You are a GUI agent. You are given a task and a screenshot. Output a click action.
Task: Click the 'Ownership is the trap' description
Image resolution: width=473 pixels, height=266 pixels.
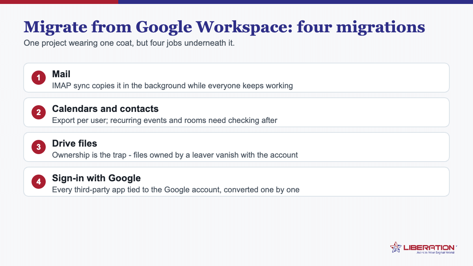[x=175, y=155]
